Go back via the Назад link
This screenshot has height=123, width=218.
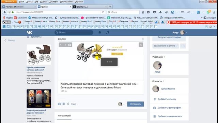pyautogui.click(x=10, y=40)
